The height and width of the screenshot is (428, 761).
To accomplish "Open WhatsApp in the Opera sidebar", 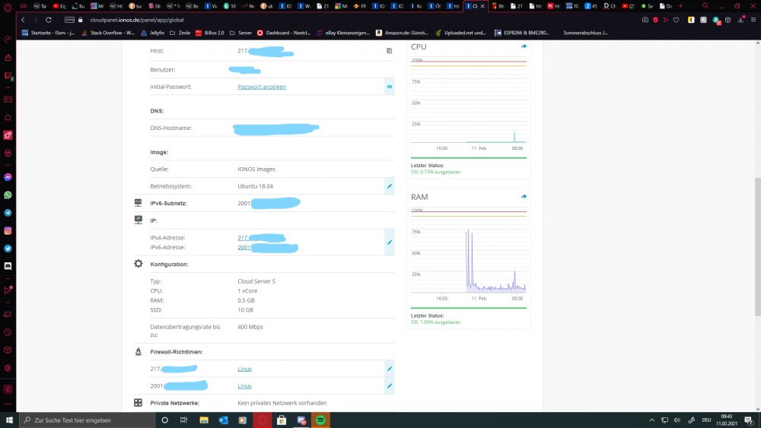I will click(x=8, y=195).
